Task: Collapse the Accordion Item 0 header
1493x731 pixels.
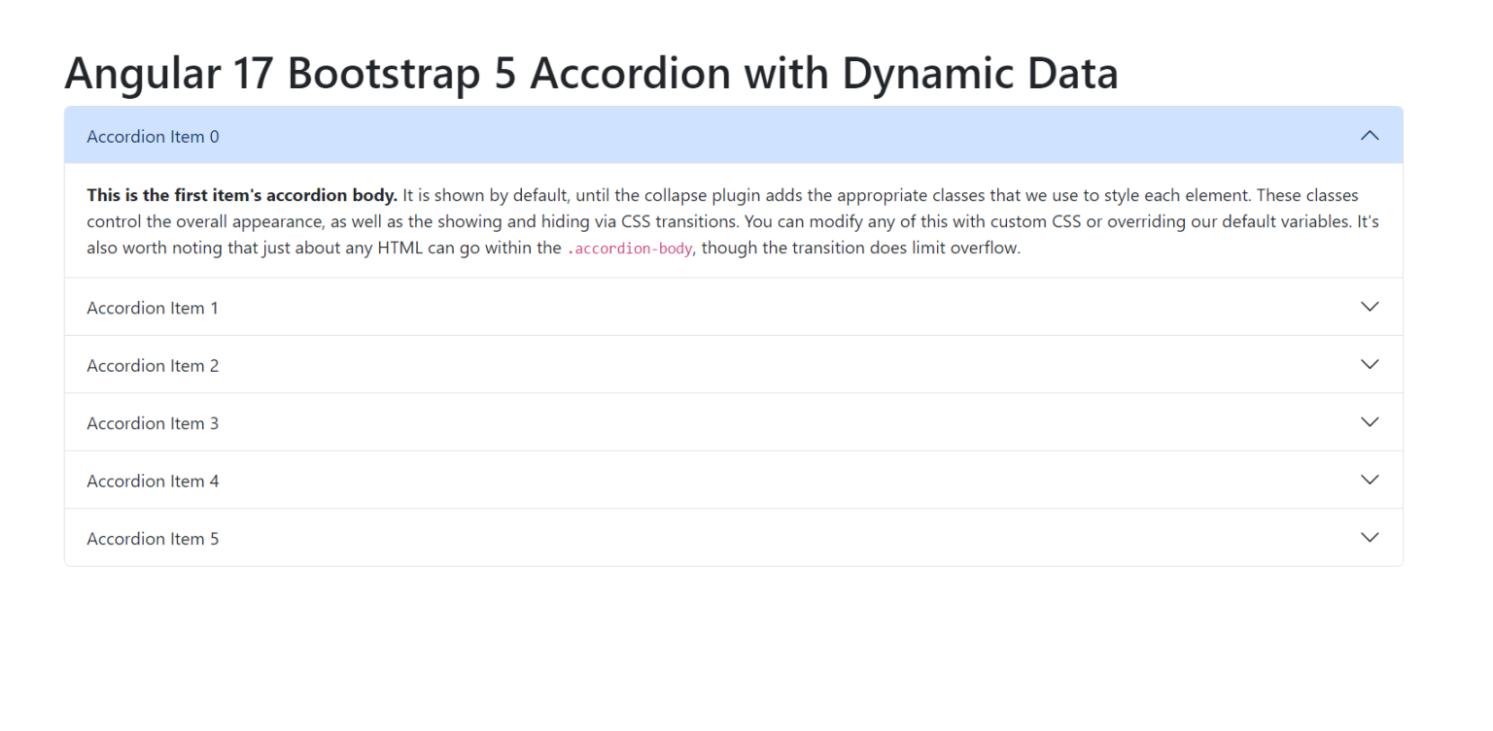Action: [x=734, y=135]
